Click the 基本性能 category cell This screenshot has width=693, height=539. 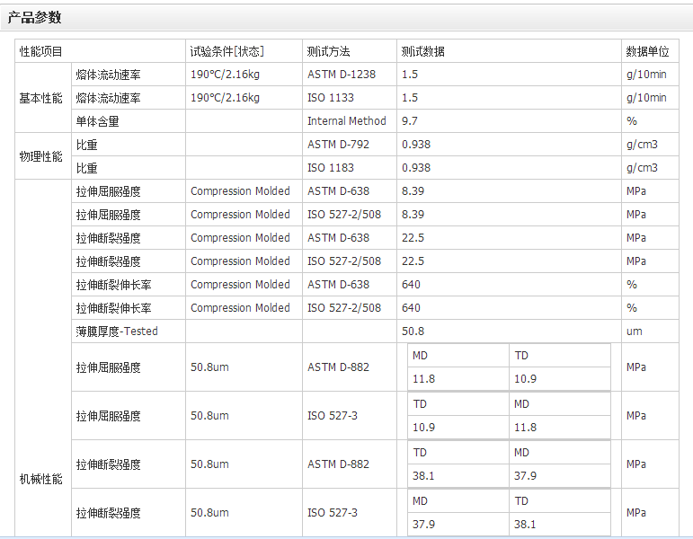tap(41, 98)
